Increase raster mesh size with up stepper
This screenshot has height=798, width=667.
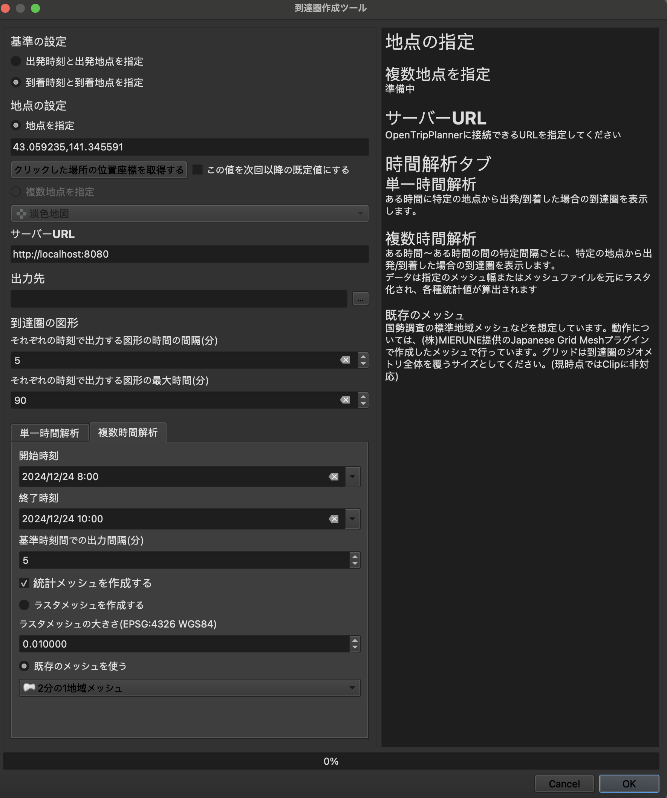coord(354,641)
